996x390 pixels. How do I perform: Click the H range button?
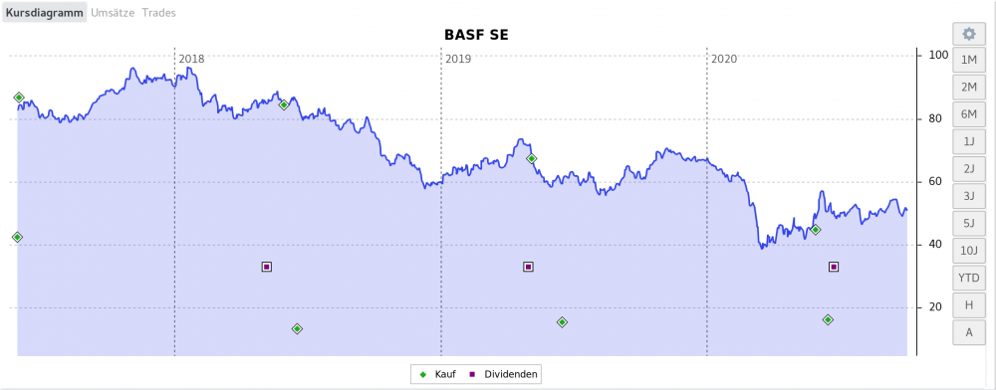coord(969,305)
